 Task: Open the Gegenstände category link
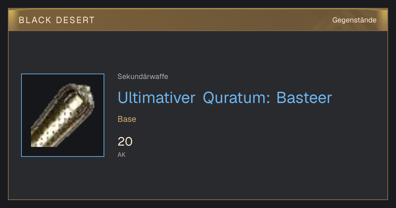pos(354,20)
